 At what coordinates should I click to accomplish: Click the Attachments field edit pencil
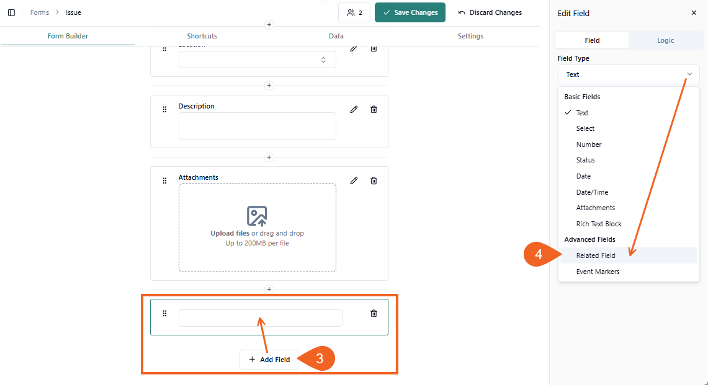354,180
